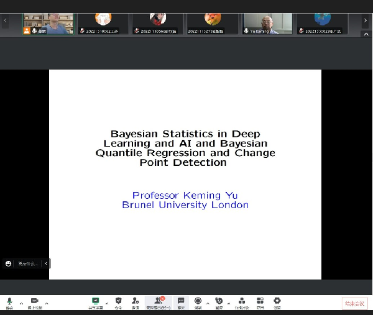Expand video options arrow beside camera
Viewport: 373px width, 315px height.
[47, 304]
